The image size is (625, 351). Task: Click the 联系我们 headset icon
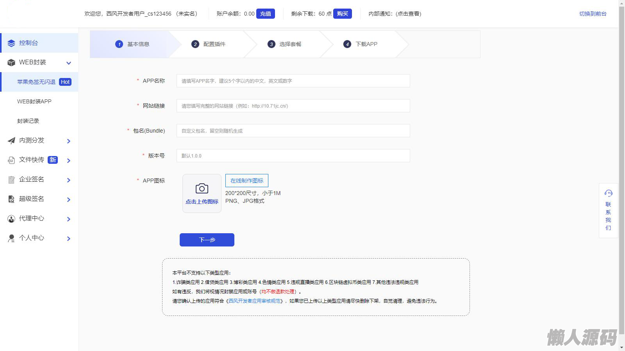click(x=608, y=193)
